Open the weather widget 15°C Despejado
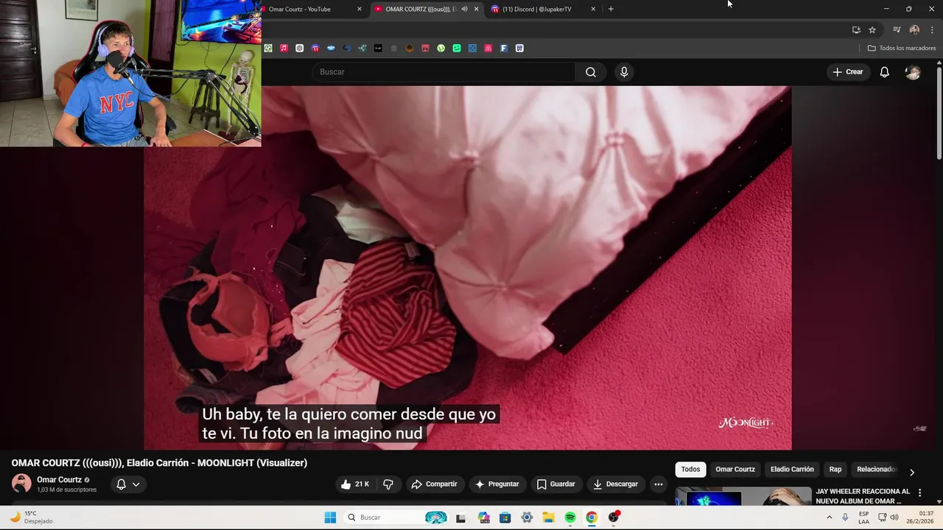Image resolution: width=943 pixels, height=530 pixels. point(32,517)
